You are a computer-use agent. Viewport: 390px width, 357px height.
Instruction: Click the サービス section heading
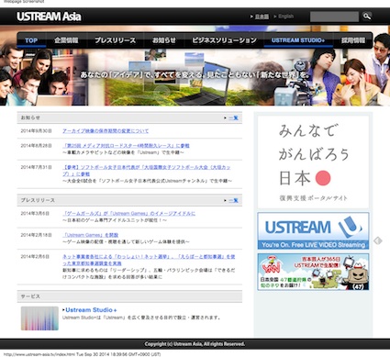pyautogui.click(x=30, y=296)
